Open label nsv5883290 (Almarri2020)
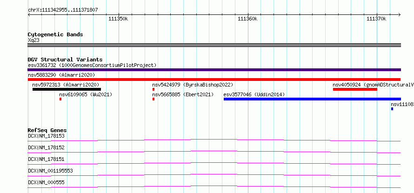Viewport: 414px width, 193px height. [x=61, y=75]
